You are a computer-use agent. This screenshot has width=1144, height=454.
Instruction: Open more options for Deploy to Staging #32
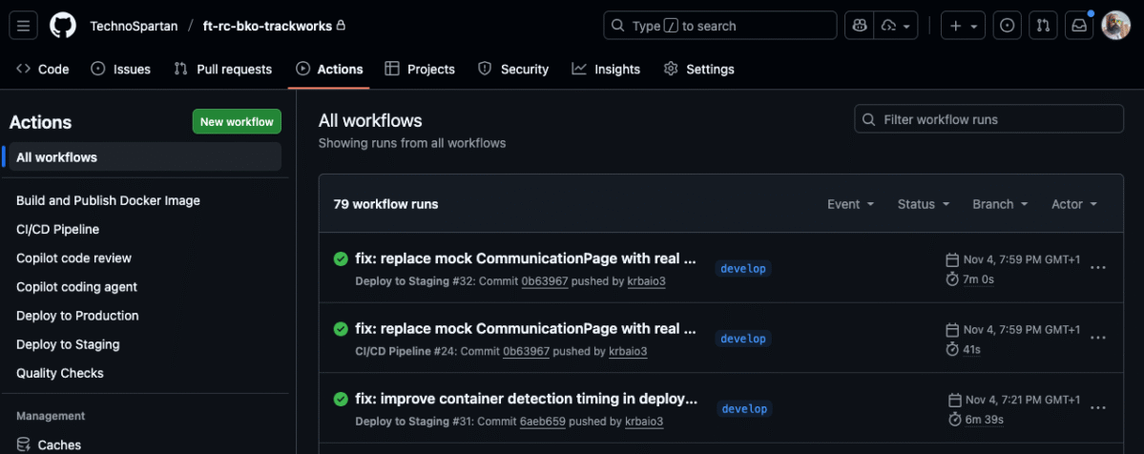[1097, 267]
